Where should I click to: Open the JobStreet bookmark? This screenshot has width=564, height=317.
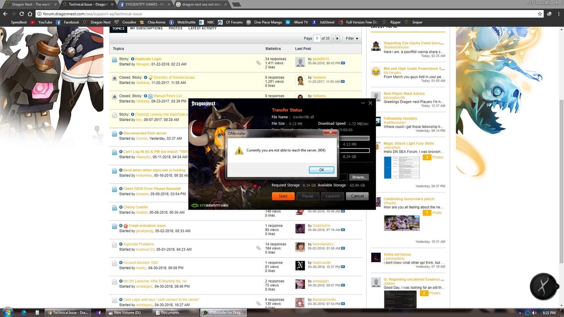click(324, 22)
